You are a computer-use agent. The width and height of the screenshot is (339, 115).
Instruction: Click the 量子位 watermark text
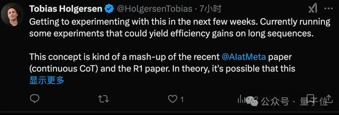point(314,101)
